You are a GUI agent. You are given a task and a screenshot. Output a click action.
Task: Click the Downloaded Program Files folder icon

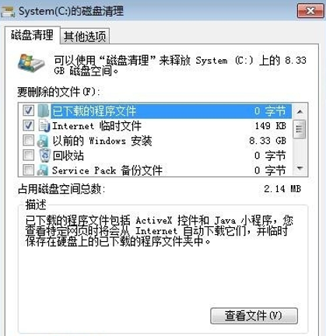point(44,110)
